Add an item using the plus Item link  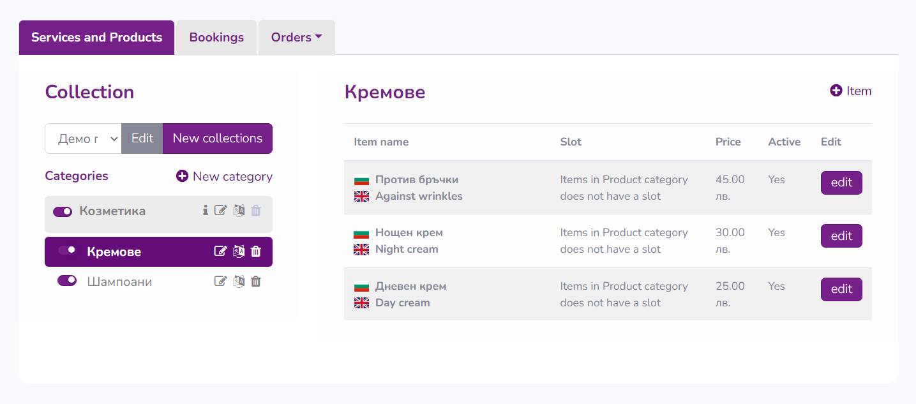click(x=850, y=90)
